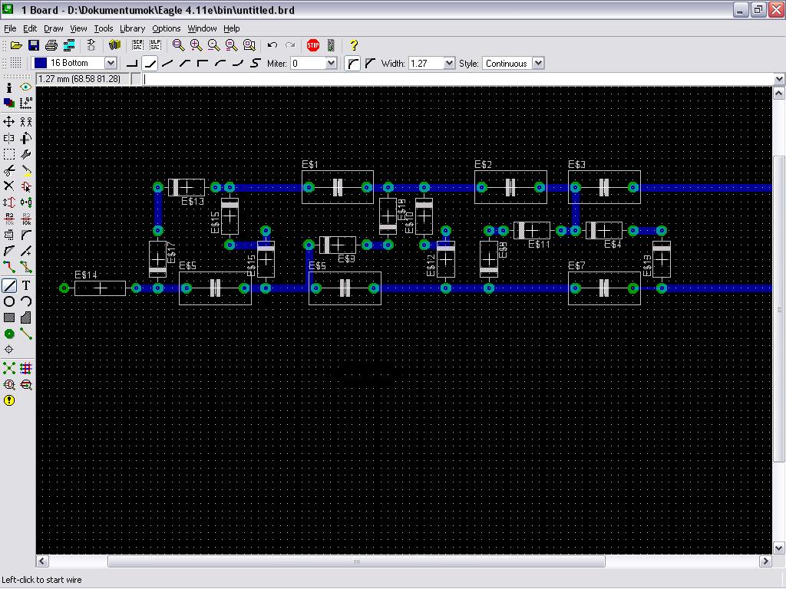Click the horizontal scrollbar right arrow
The height and width of the screenshot is (589, 786).
click(x=765, y=561)
